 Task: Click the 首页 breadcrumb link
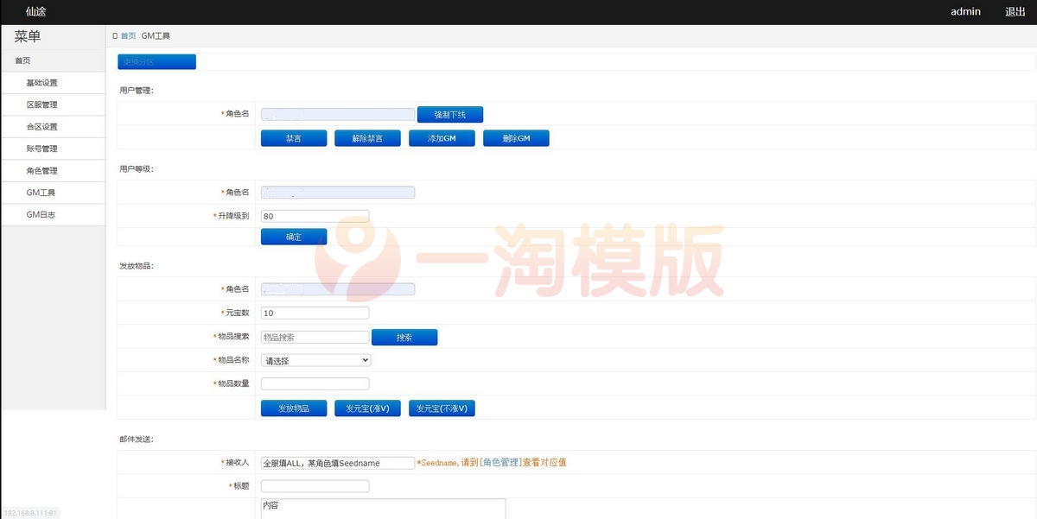127,35
